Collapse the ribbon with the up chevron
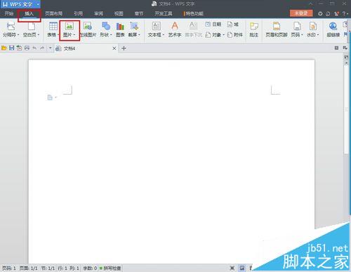The width and height of the screenshot is (351, 272). pos(311,4)
